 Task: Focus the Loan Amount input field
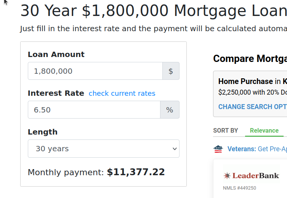point(95,71)
